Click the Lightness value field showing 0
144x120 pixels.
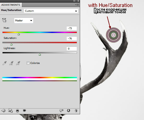(x=72, y=49)
